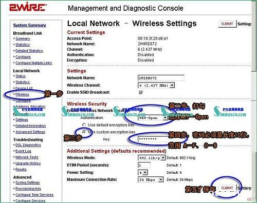Open Detailed Statistics under Broadband Link

click(x=29, y=51)
